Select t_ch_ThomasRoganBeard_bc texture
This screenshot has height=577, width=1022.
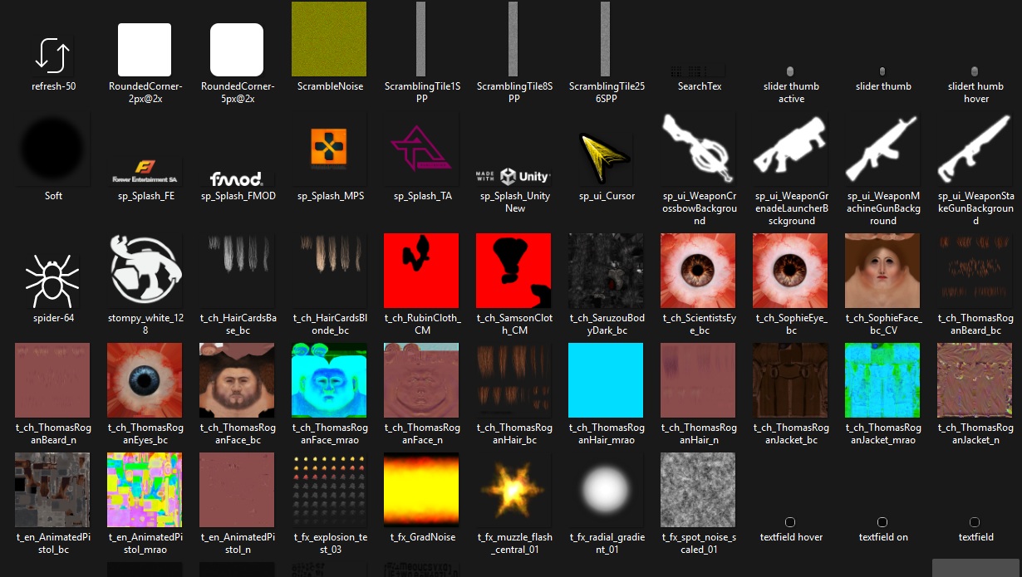(x=975, y=271)
